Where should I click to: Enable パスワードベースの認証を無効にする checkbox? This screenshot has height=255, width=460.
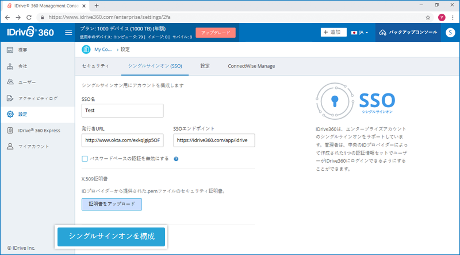tap(85, 159)
